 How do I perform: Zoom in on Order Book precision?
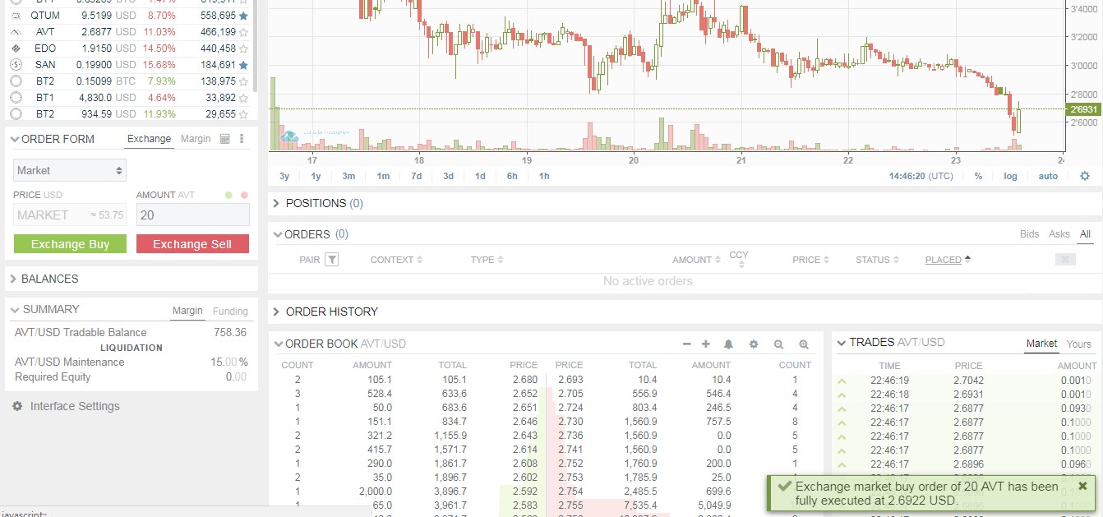[x=804, y=344]
